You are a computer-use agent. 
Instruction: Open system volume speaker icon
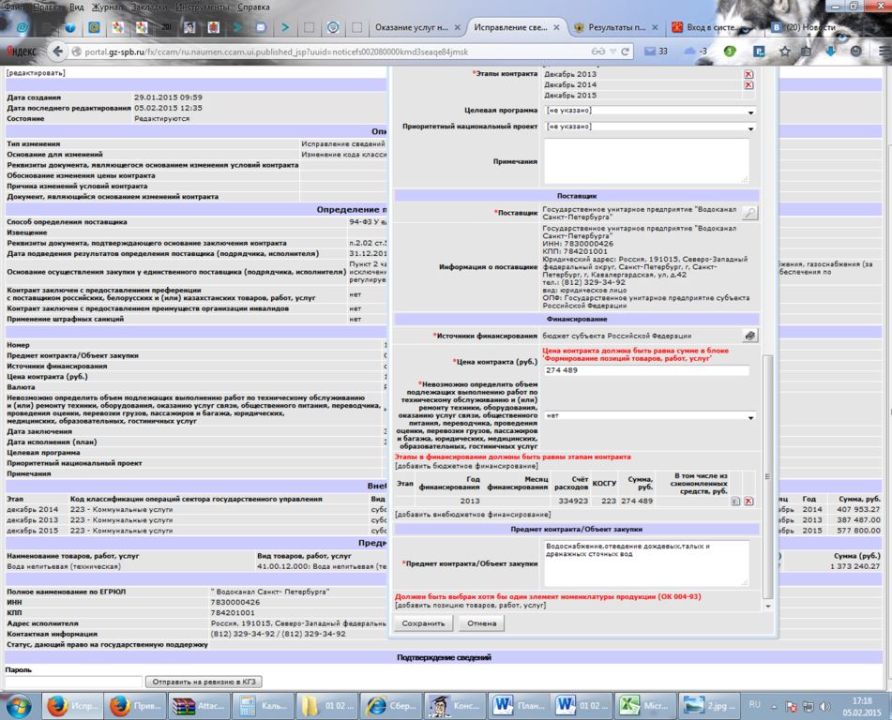click(x=824, y=707)
